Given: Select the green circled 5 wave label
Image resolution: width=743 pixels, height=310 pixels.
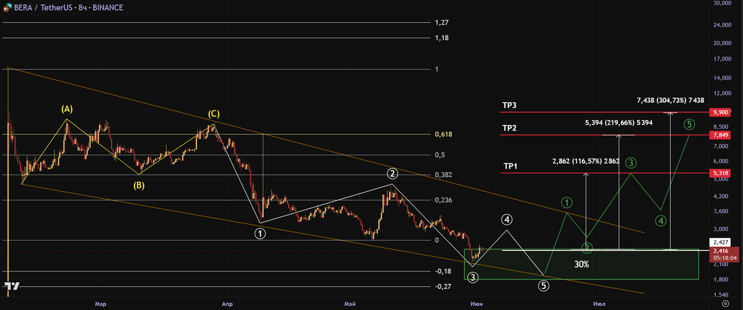Looking at the screenshot, I should pyautogui.click(x=689, y=124).
